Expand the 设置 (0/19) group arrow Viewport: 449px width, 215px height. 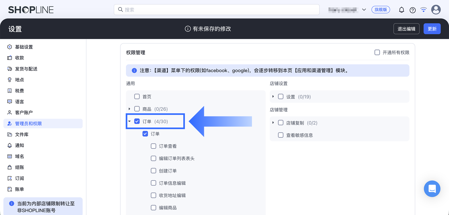273,96
